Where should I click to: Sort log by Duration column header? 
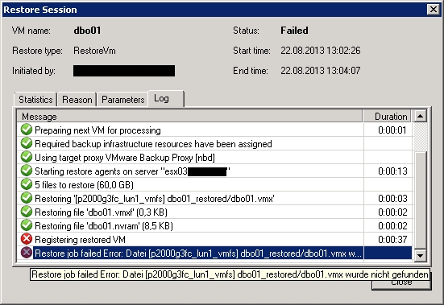coord(387,116)
